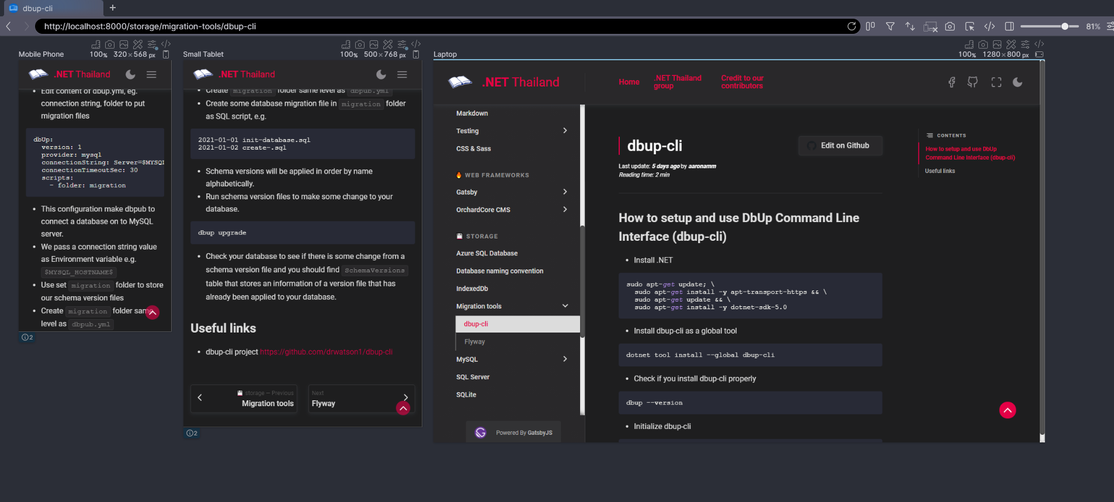Click Edit on Github button

click(x=840, y=146)
